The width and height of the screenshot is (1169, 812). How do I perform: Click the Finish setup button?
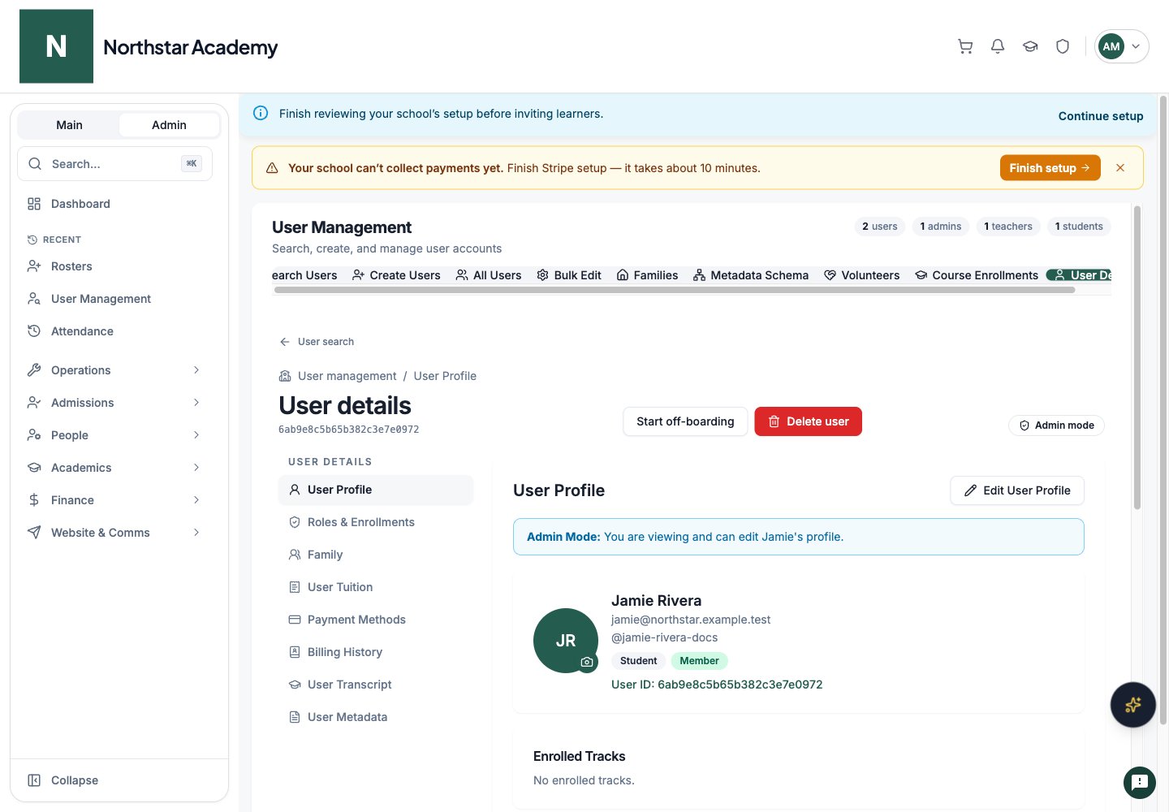coord(1050,168)
